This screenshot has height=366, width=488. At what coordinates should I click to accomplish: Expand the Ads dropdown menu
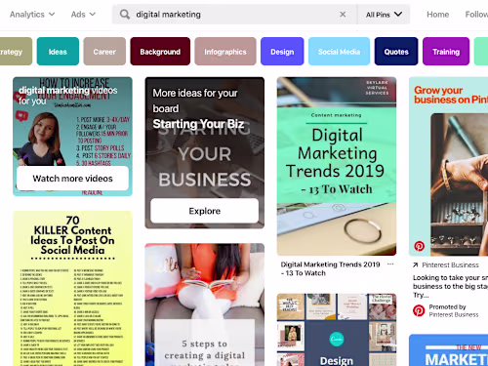click(x=83, y=15)
